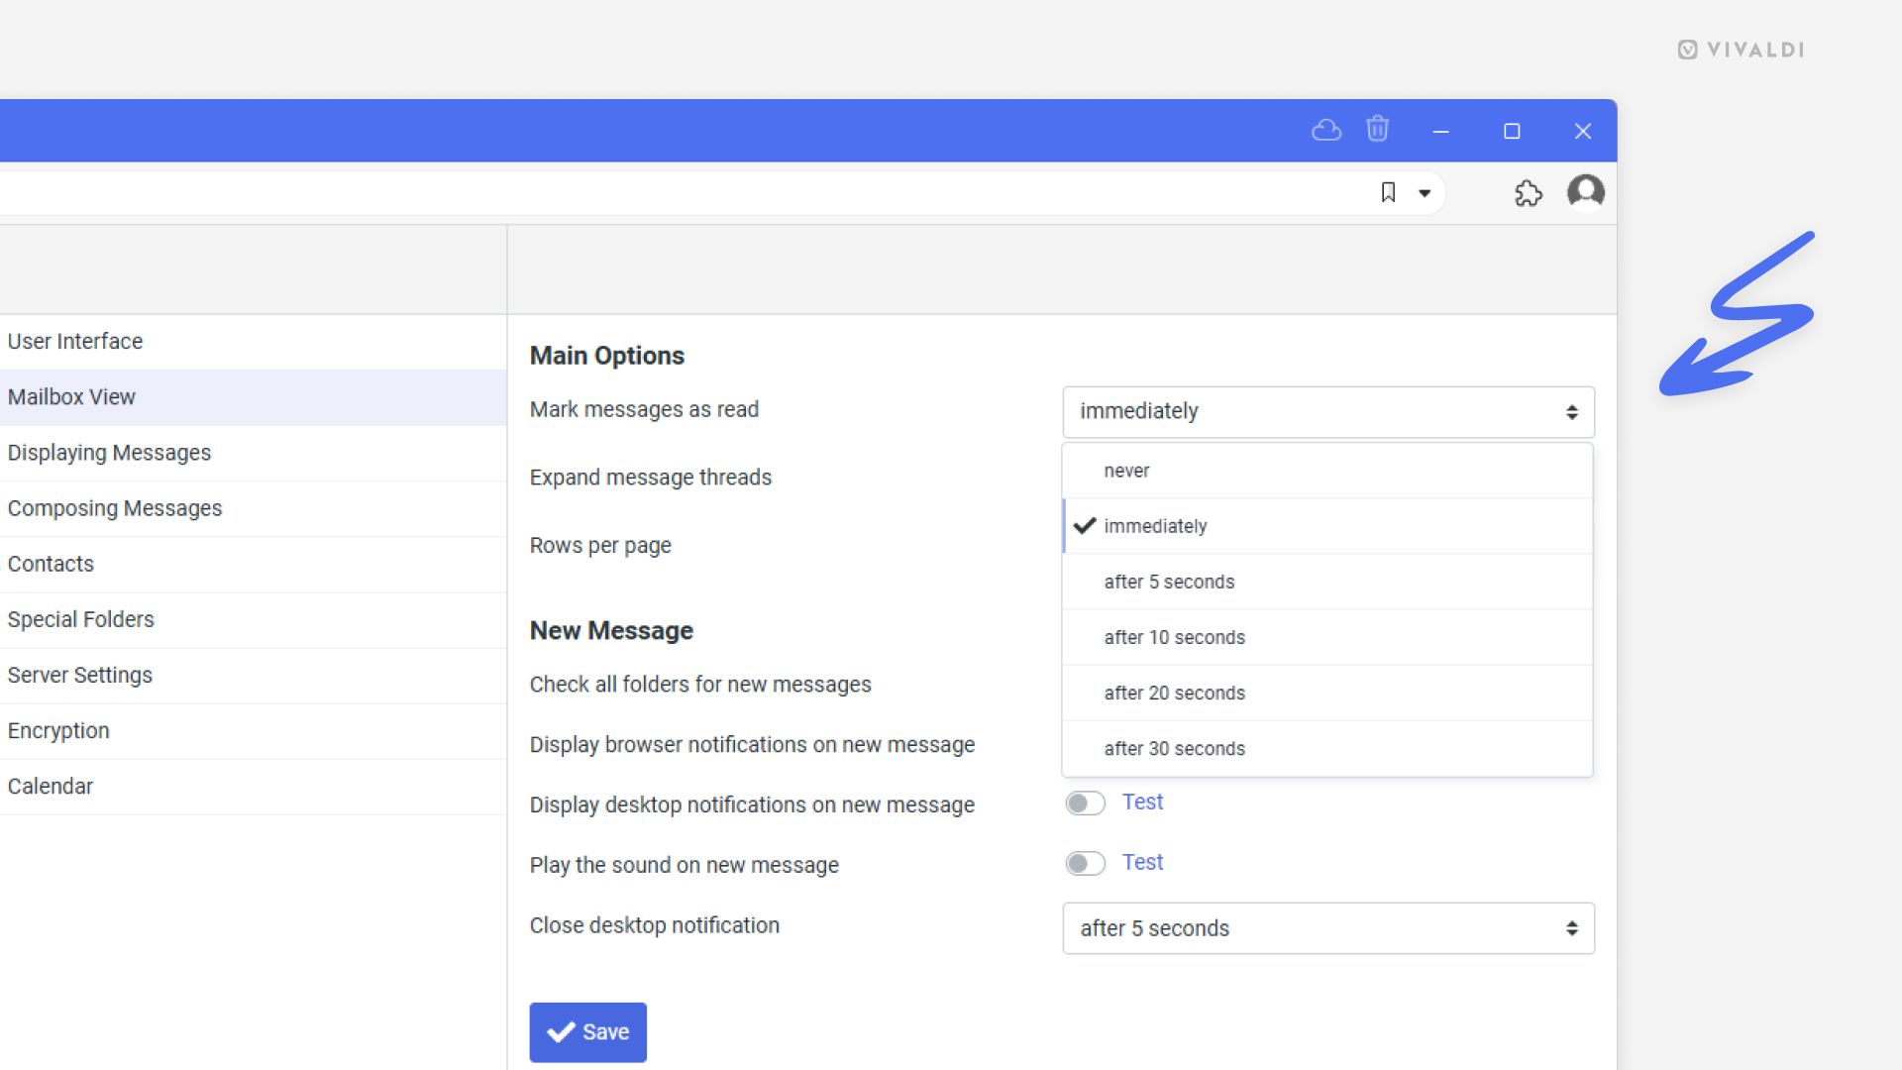1902x1070 pixels.
Task: Minimize the browser window
Action: (1441, 131)
